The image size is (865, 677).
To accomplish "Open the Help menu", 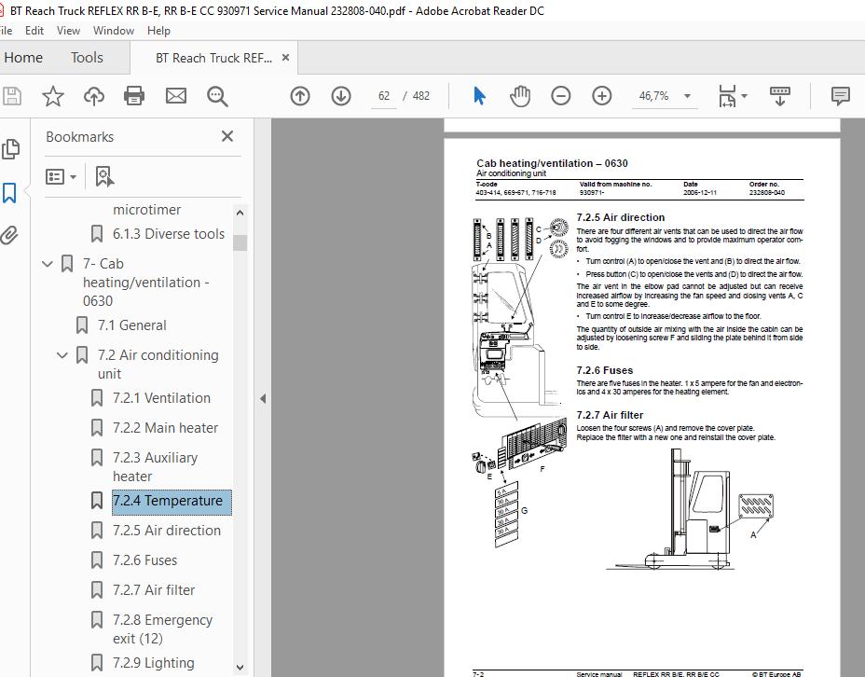I will tap(158, 31).
